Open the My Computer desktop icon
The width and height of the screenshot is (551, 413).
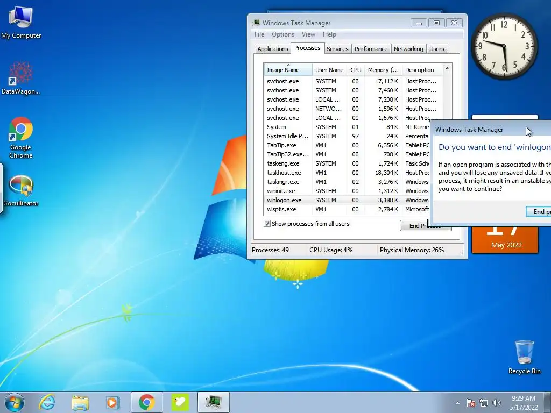pos(21,23)
